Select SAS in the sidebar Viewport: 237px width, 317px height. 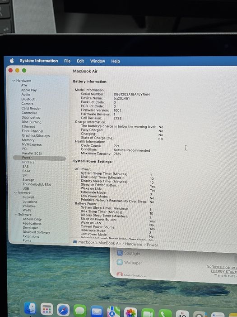click(x=25, y=167)
